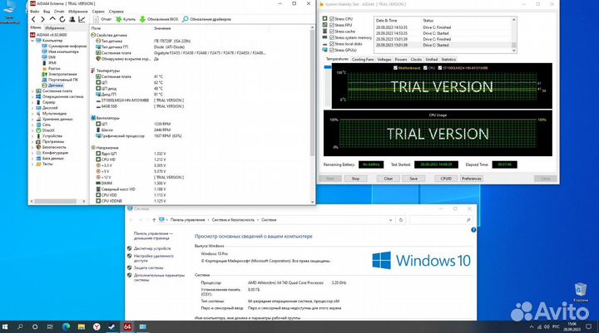Switch to the Statistics tab
599x333 pixels.
(x=448, y=60)
